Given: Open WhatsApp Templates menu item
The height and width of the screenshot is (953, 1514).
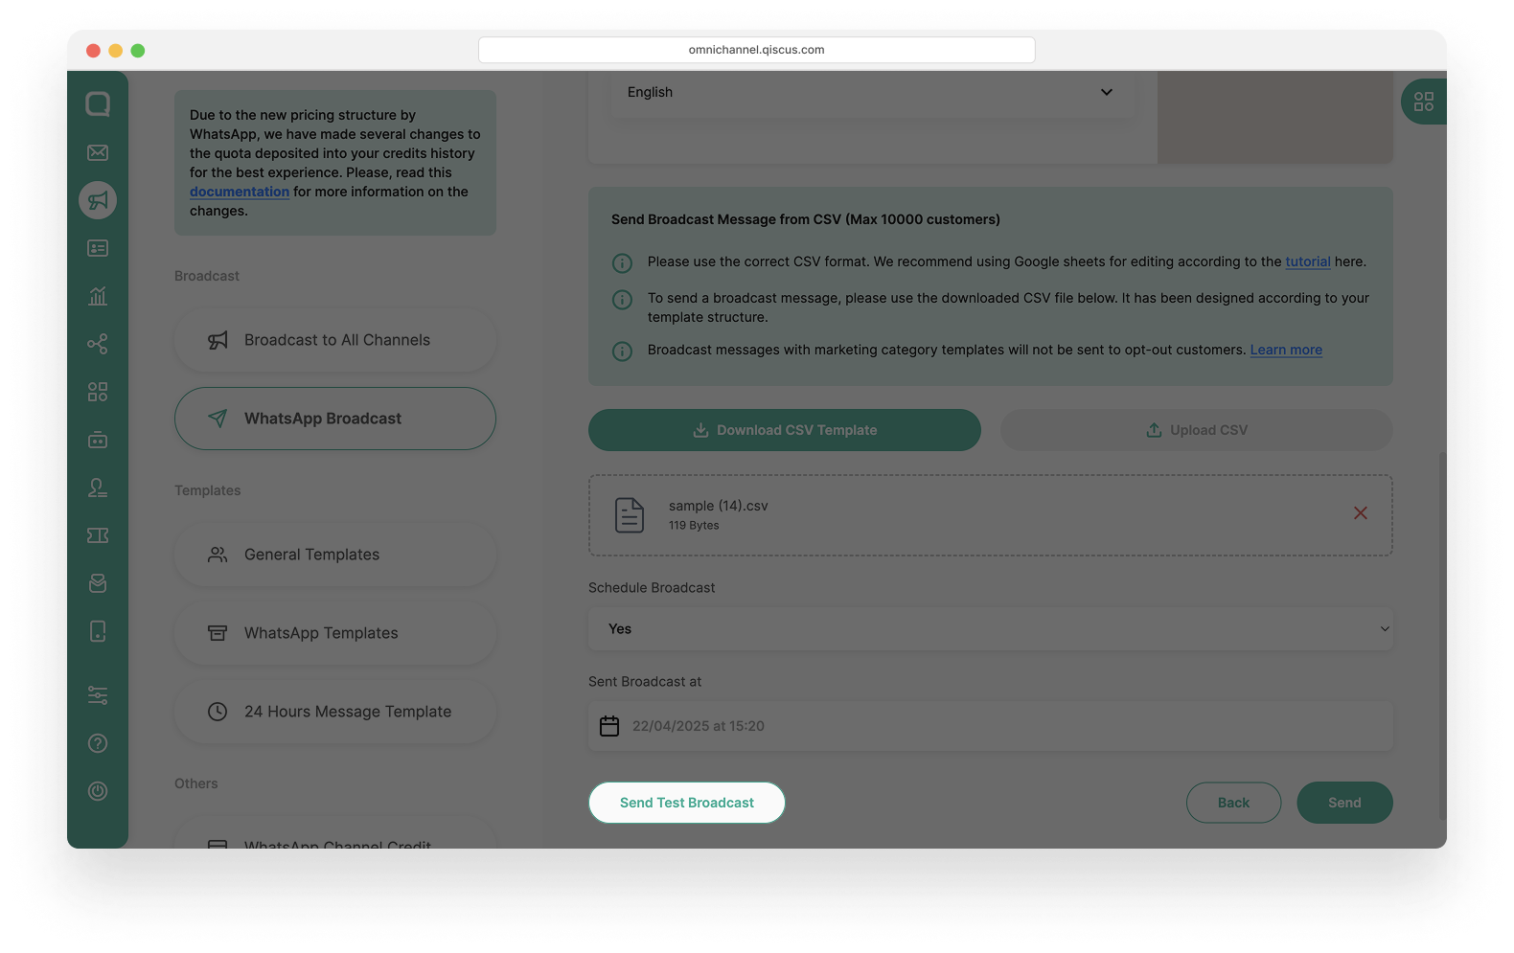Looking at the screenshot, I should (335, 633).
